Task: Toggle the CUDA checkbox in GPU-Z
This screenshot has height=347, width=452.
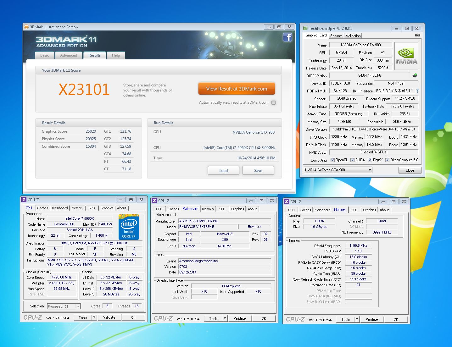Action: [x=352, y=160]
